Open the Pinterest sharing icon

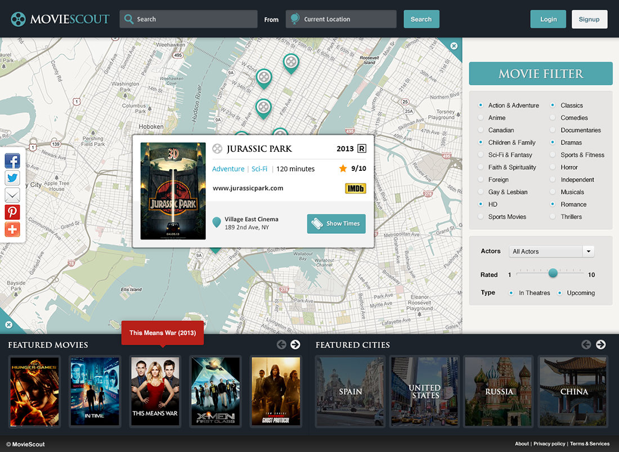[12, 212]
